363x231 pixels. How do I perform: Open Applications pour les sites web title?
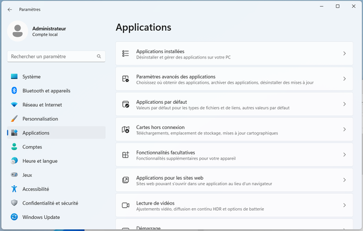(169, 178)
